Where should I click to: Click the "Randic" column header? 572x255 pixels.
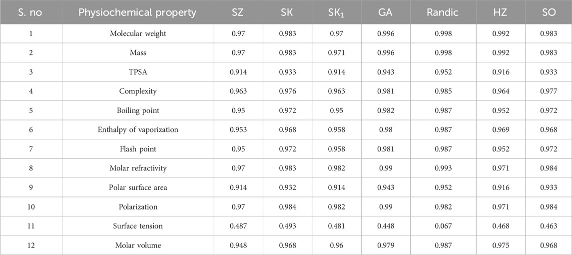(x=441, y=12)
